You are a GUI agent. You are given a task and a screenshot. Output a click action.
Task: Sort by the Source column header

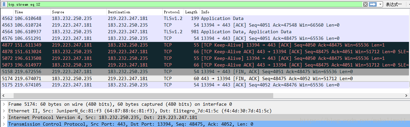pyautogui.click(x=79, y=12)
